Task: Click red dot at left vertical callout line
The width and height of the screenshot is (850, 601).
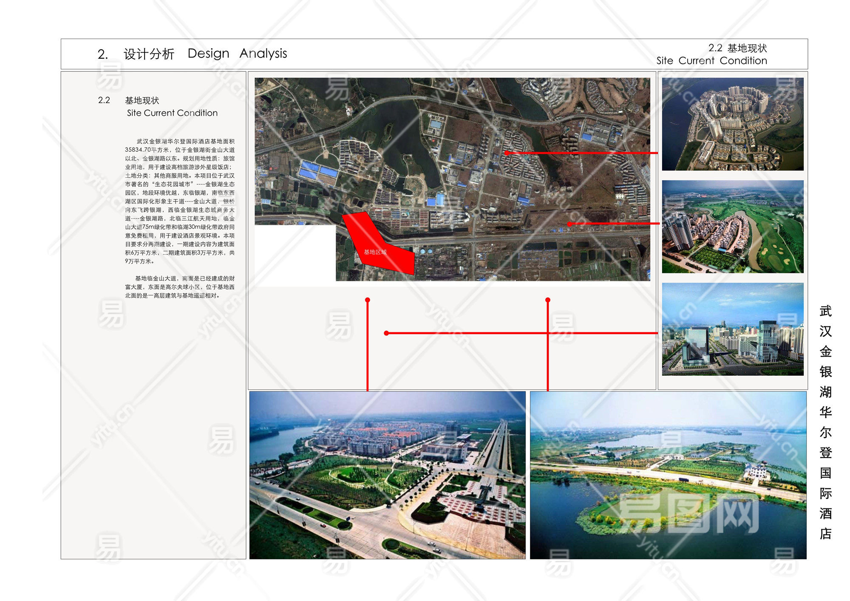Action: (x=368, y=300)
